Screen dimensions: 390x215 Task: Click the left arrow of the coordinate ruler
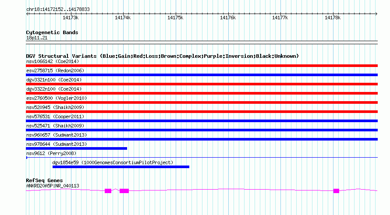[27, 14]
